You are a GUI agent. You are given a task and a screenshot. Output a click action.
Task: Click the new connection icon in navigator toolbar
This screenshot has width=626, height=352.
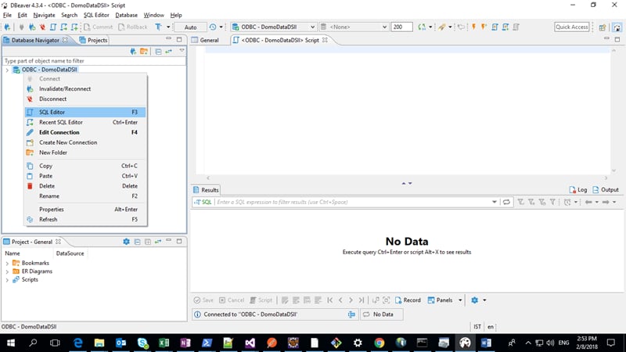[133, 52]
